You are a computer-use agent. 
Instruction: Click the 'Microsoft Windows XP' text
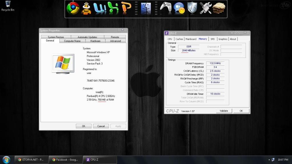coord(98,52)
